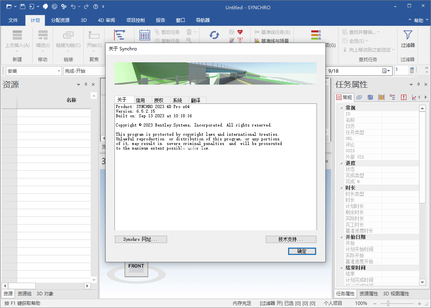
Task: Click the calculator icon next to the number field
Action: coord(412,71)
